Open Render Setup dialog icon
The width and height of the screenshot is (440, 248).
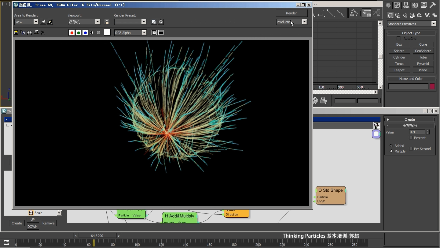[154, 22]
